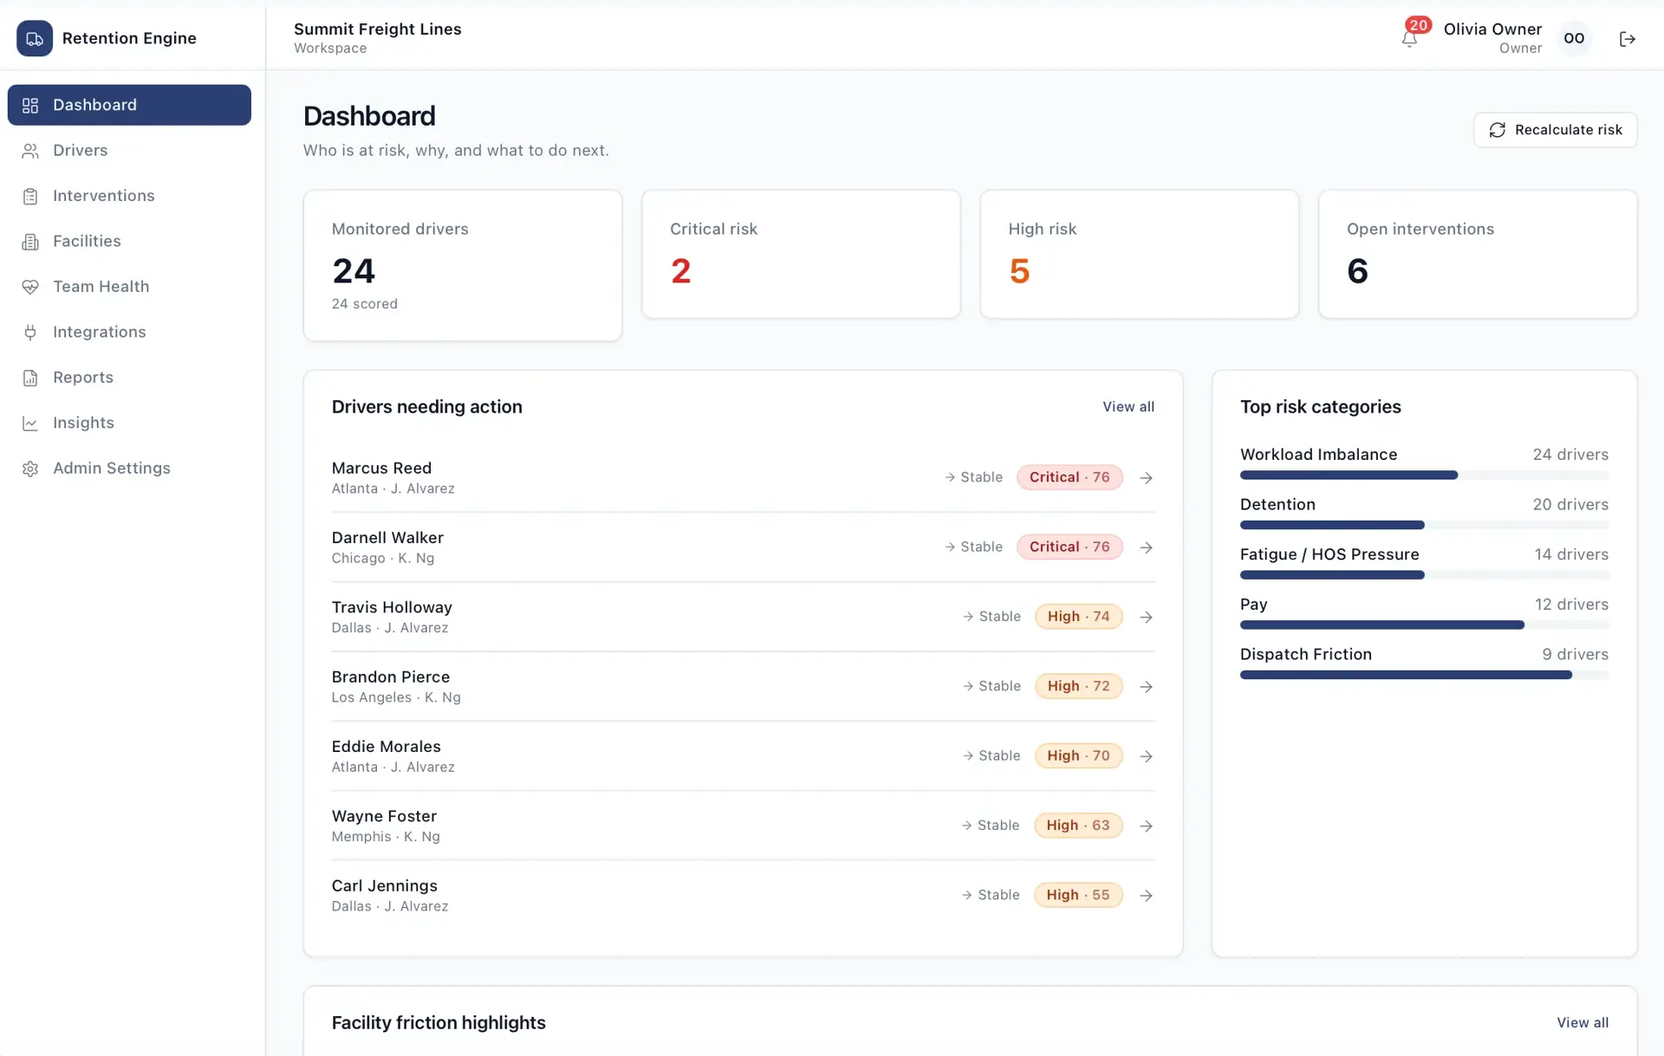The width and height of the screenshot is (1664, 1056).
Task: Open Brandon Pierce details arrow
Action: click(x=1146, y=687)
